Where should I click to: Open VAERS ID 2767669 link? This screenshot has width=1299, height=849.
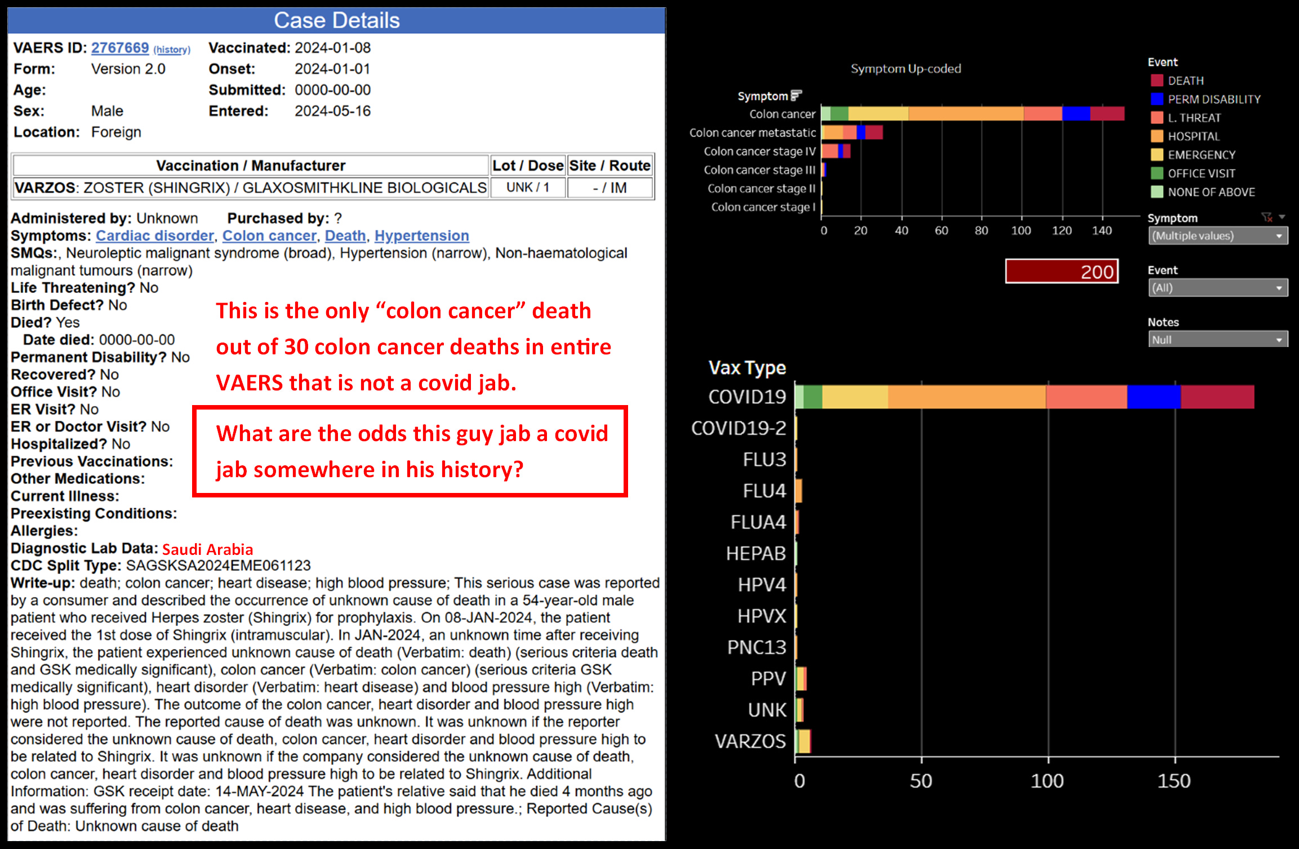120,48
